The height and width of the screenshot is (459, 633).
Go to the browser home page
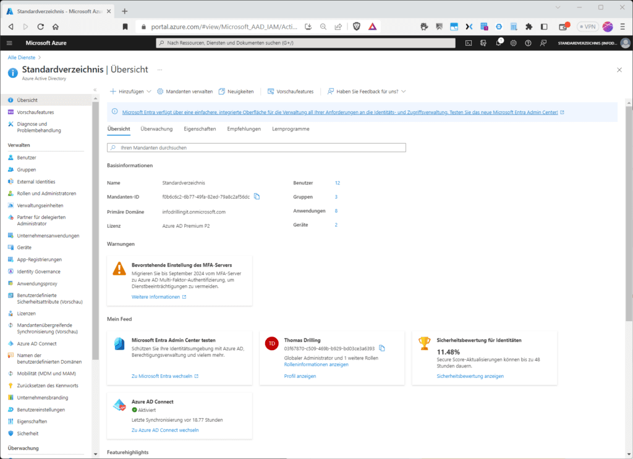click(x=56, y=27)
